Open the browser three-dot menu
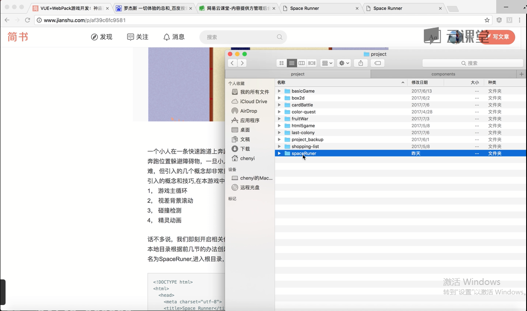The height and width of the screenshot is (311, 527). (520, 20)
